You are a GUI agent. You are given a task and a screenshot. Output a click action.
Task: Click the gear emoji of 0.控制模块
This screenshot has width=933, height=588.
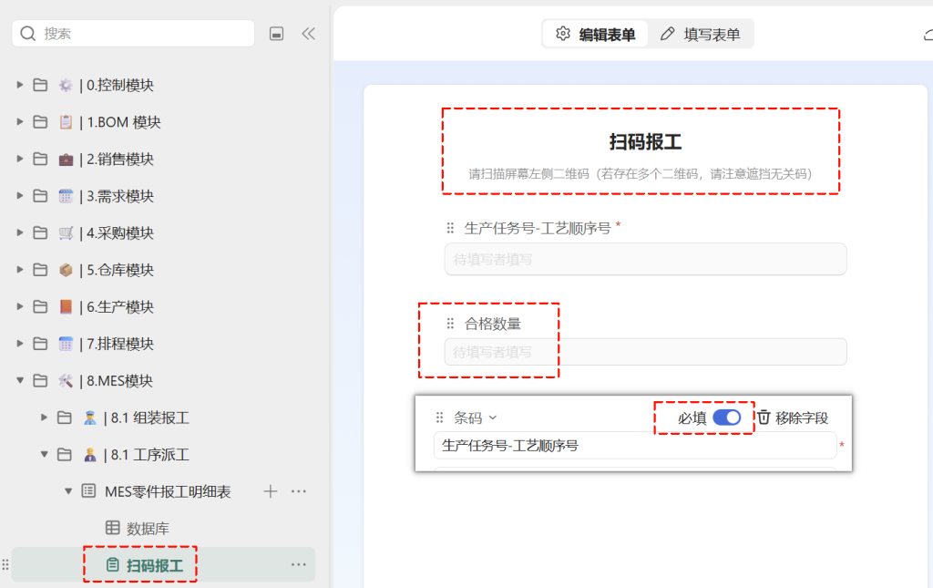click(x=66, y=85)
